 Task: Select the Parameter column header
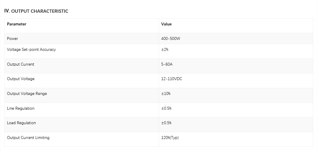(x=17, y=24)
